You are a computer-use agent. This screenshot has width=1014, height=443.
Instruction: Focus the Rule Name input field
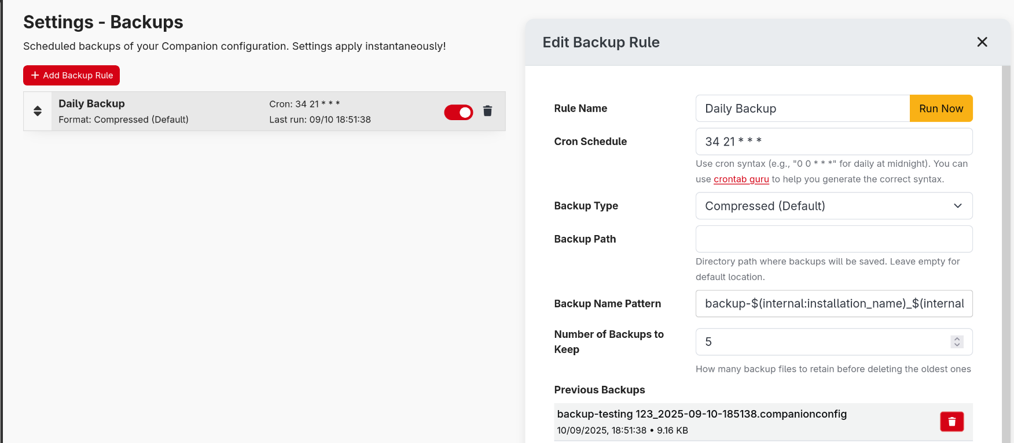pos(802,109)
